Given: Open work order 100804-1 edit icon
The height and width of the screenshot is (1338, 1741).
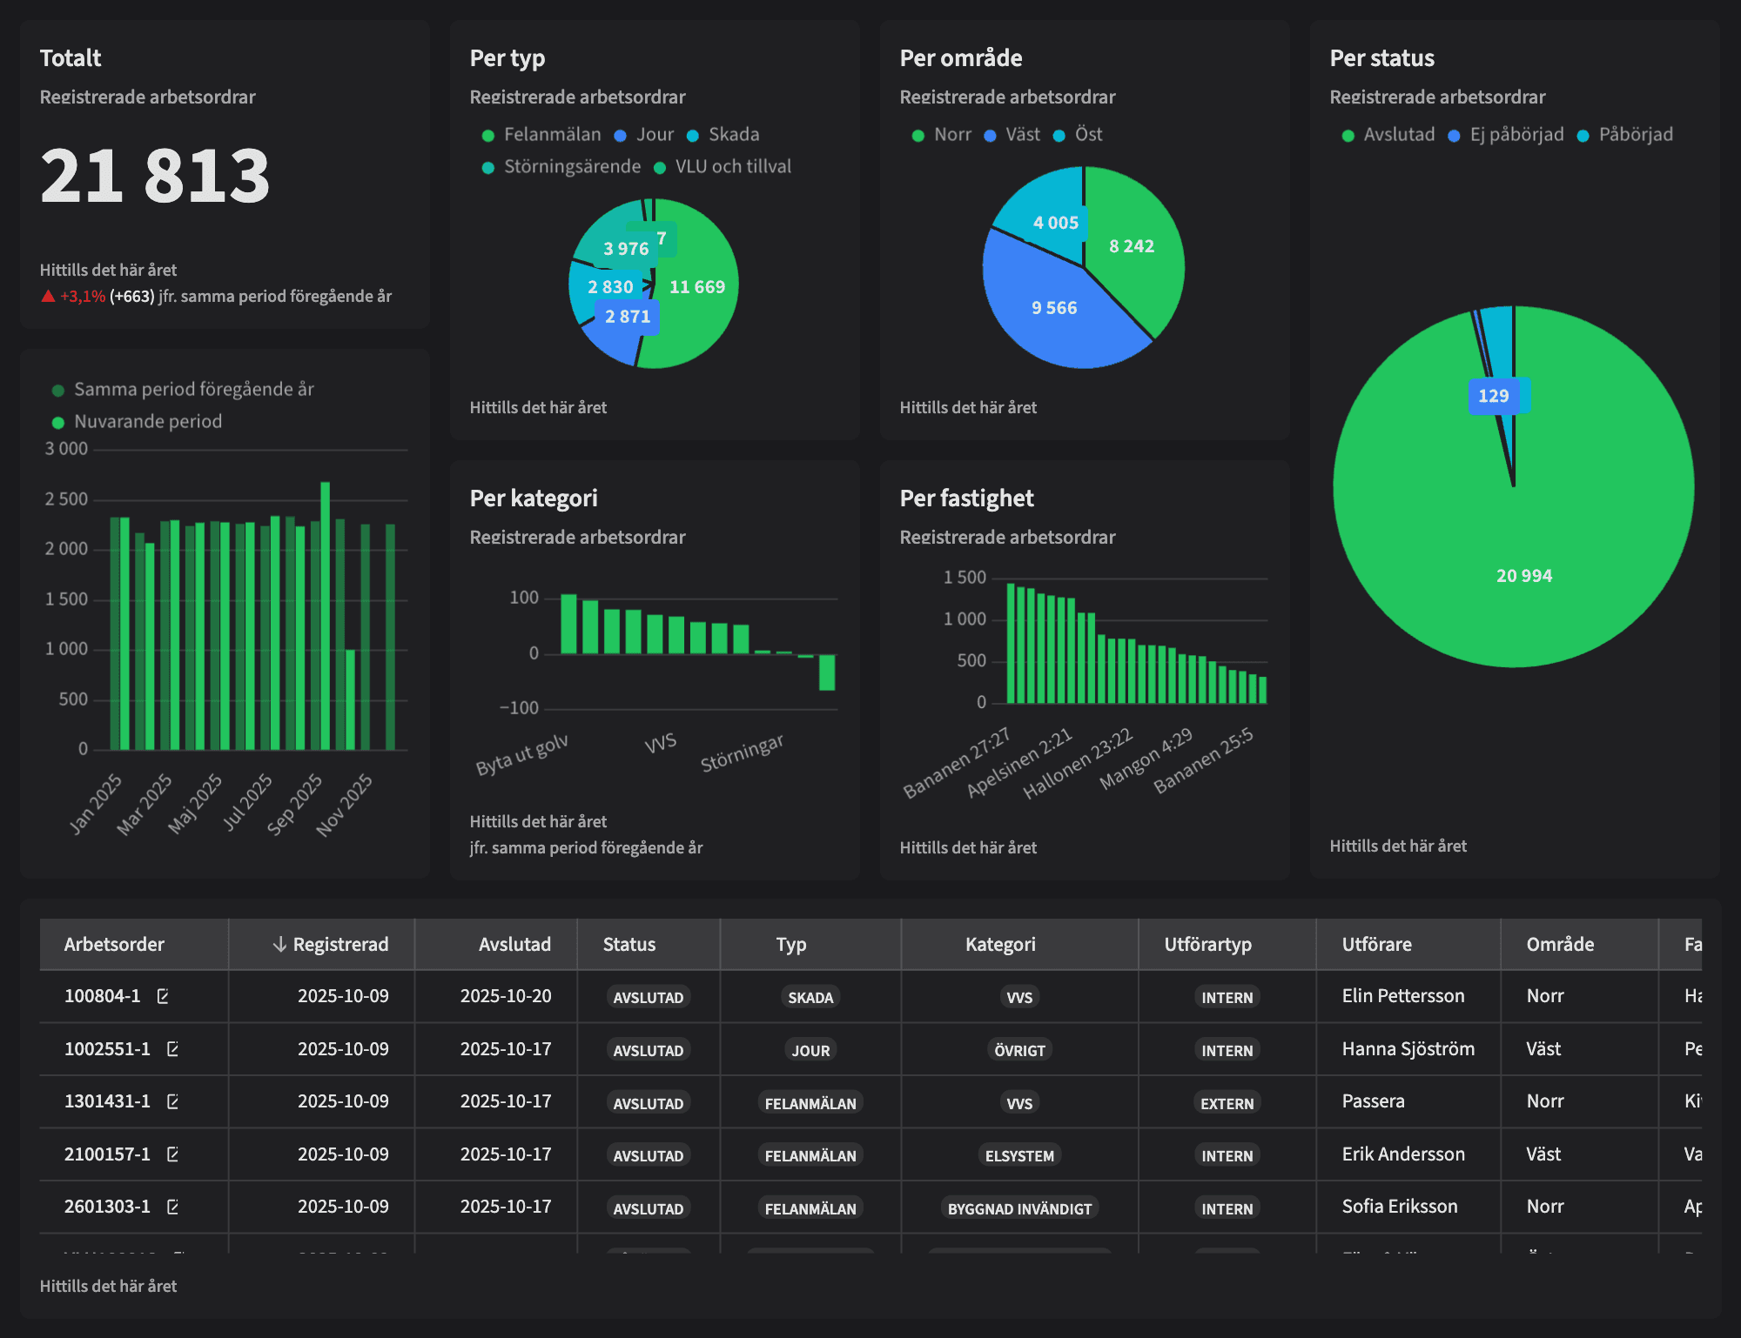Looking at the screenshot, I should [163, 996].
